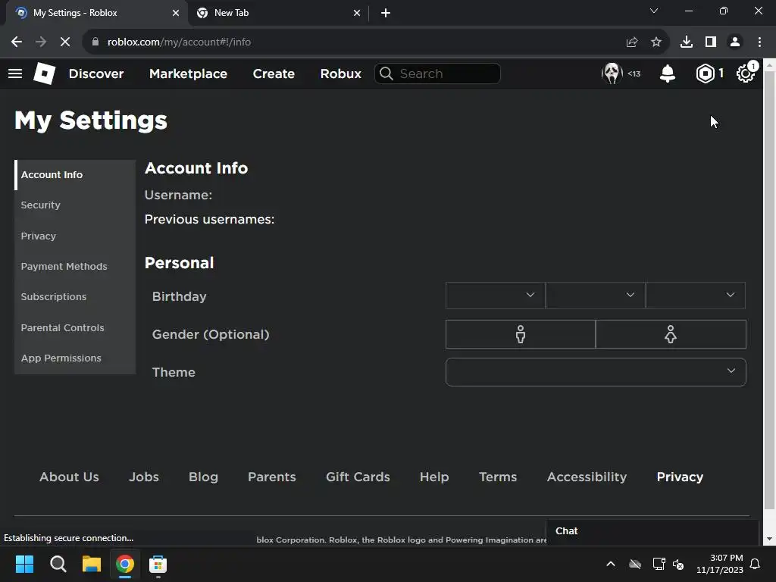Open taskbar clock showing 3:07 PM

click(720, 564)
